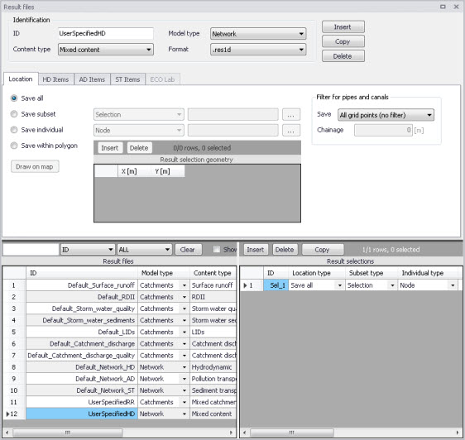Switch to the AD Items tab
Viewport: 465px width, 440px height.
[x=92, y=79]
